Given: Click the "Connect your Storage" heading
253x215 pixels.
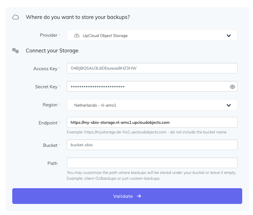Looking at the screenshot, I should [52, 51].
